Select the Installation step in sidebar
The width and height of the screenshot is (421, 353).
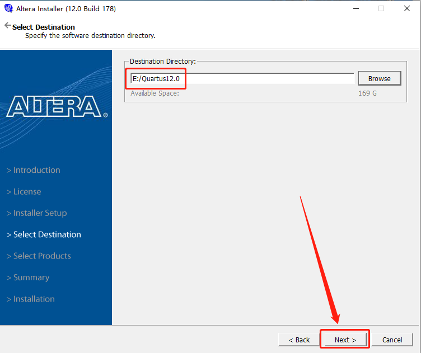tap(31, 299)
